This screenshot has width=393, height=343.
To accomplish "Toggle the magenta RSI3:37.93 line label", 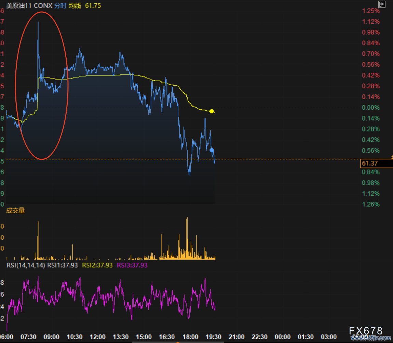I will (x=132, y=265).
